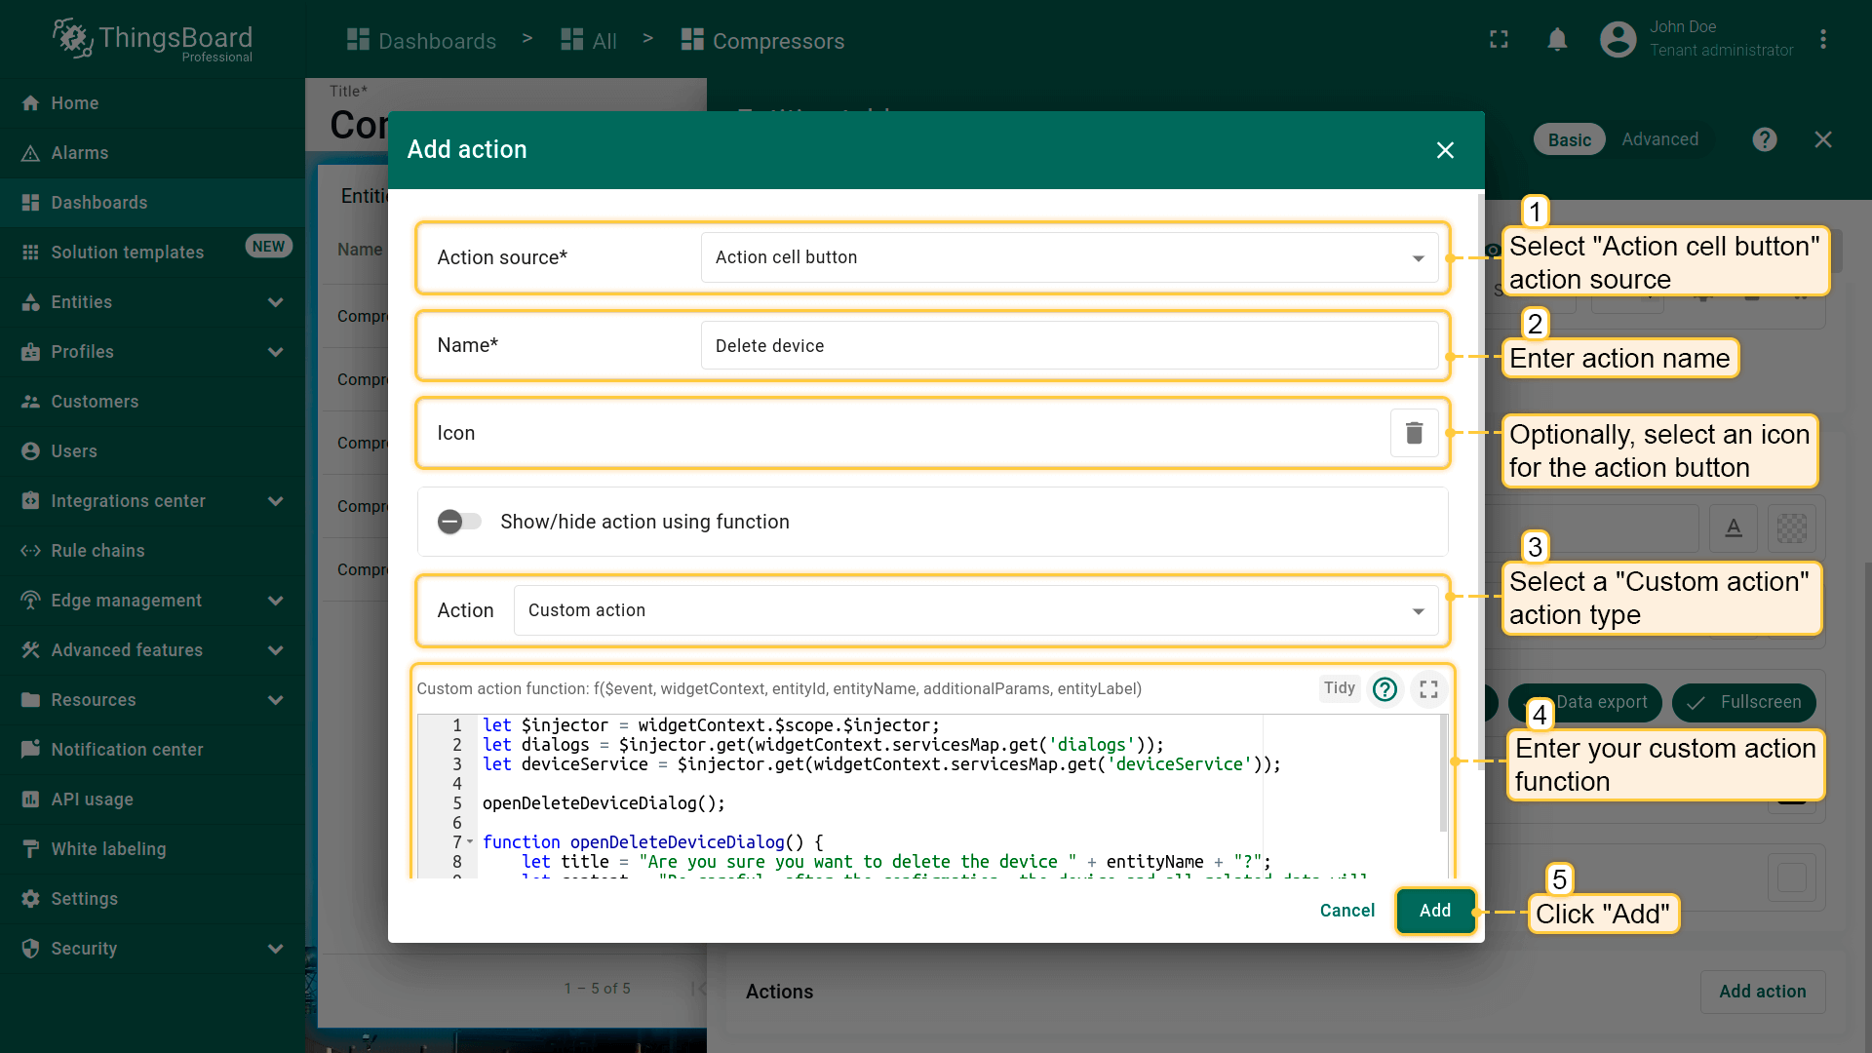Open custom action function help icon
This screenshot has width=1872, height=1053.
[1384, 689]
